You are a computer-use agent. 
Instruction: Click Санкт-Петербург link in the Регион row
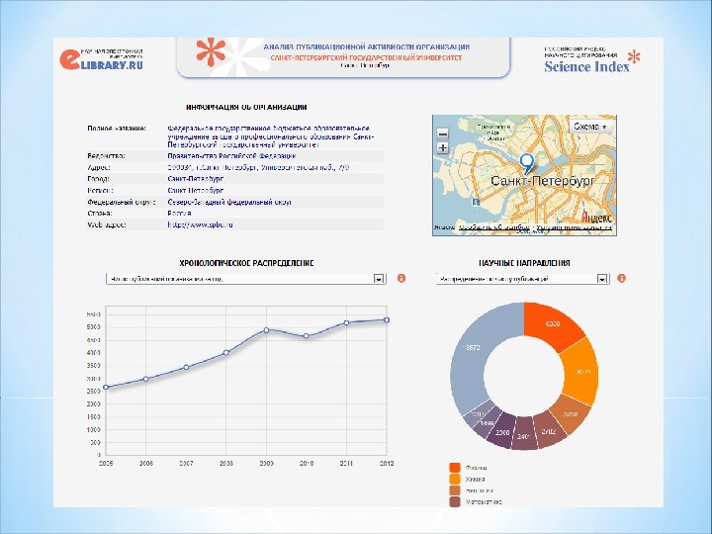tap(195, 190)
